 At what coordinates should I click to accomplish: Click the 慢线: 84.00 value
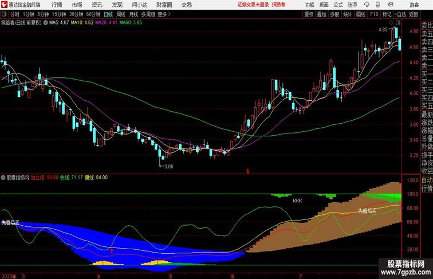(96, 178)
